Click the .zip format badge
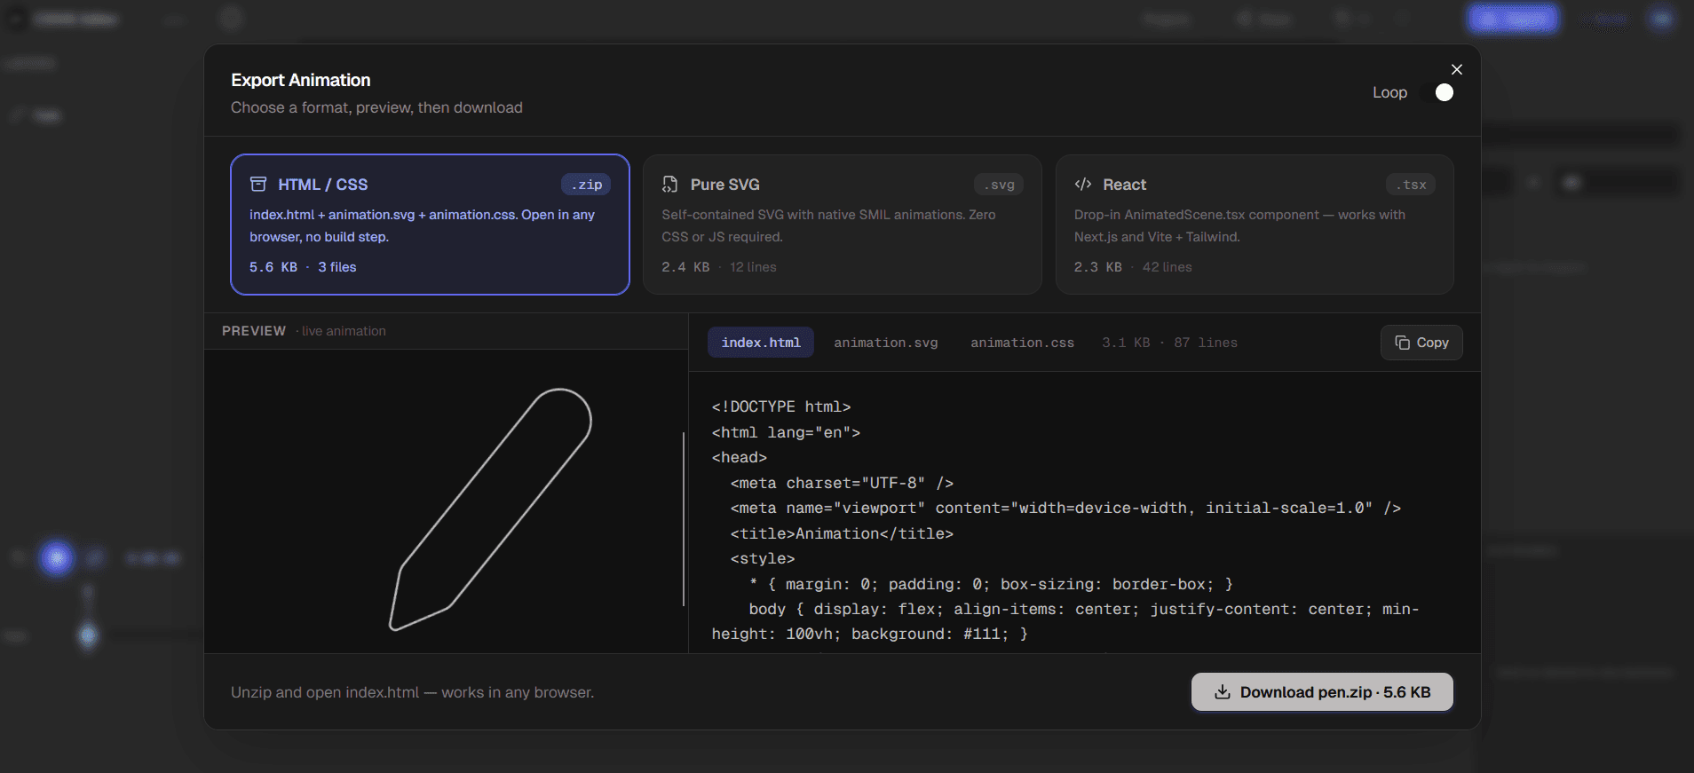 click(586, 185)
